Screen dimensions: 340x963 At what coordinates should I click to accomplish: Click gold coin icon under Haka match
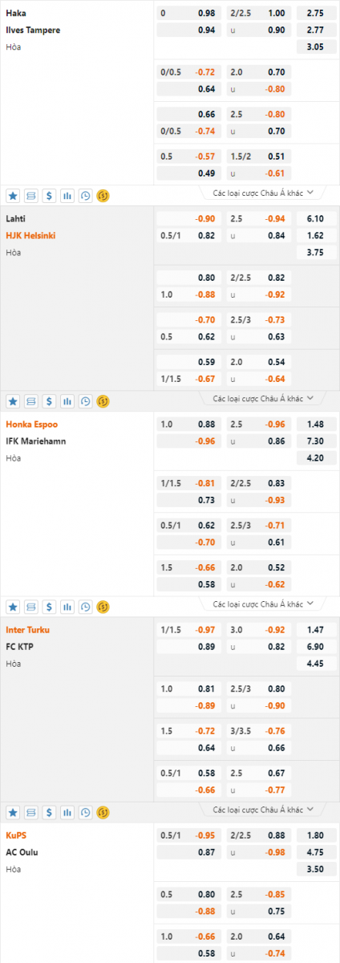pyautogui.click(x=103, y=195)
